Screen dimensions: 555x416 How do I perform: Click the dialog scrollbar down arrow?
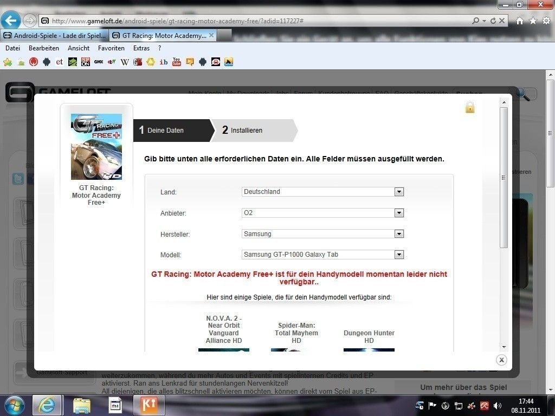tap(504, 347)
